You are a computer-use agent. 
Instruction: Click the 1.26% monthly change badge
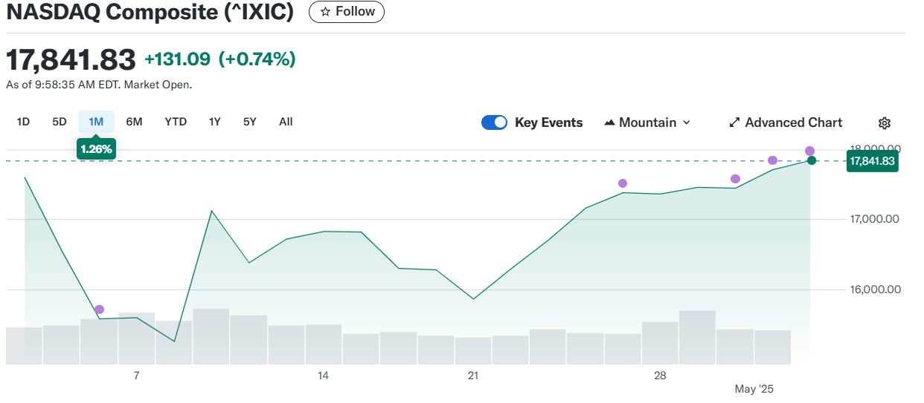(x=96, y=149)
